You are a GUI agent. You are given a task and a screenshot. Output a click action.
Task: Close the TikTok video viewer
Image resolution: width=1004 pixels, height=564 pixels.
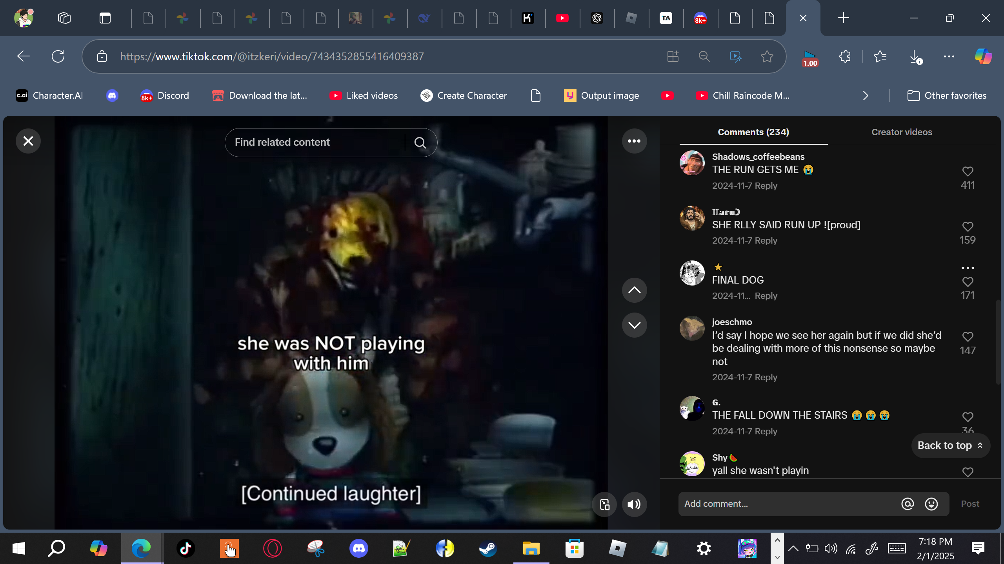click(28, 141)
